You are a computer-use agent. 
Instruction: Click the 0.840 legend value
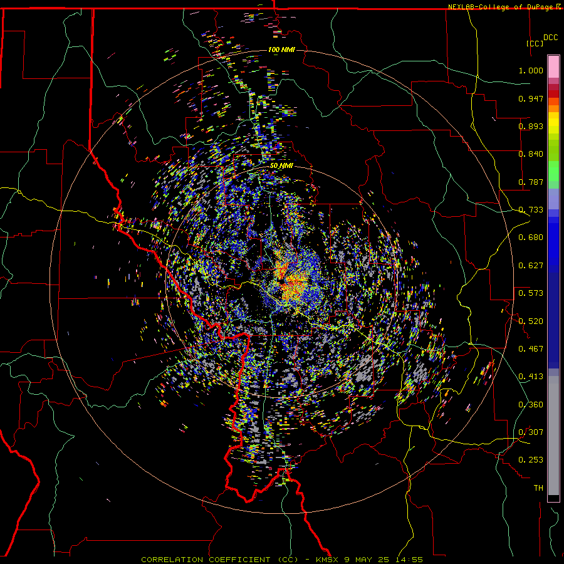[531, 154]
